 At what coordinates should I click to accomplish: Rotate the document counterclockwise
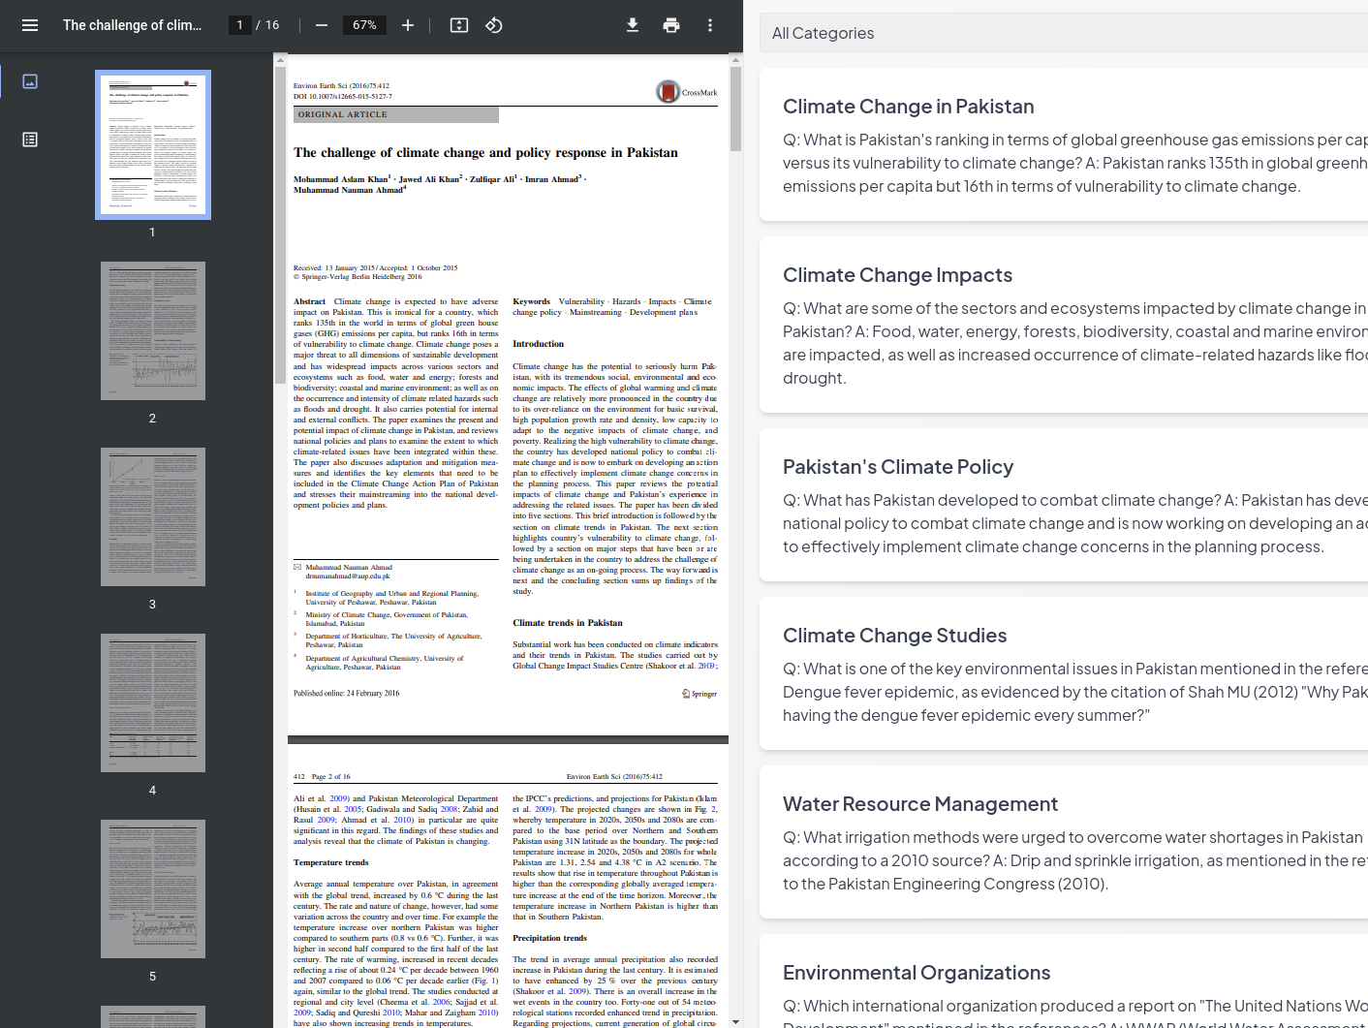pos(494,25)
